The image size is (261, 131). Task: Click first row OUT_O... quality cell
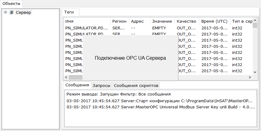[x=186, y=28]
